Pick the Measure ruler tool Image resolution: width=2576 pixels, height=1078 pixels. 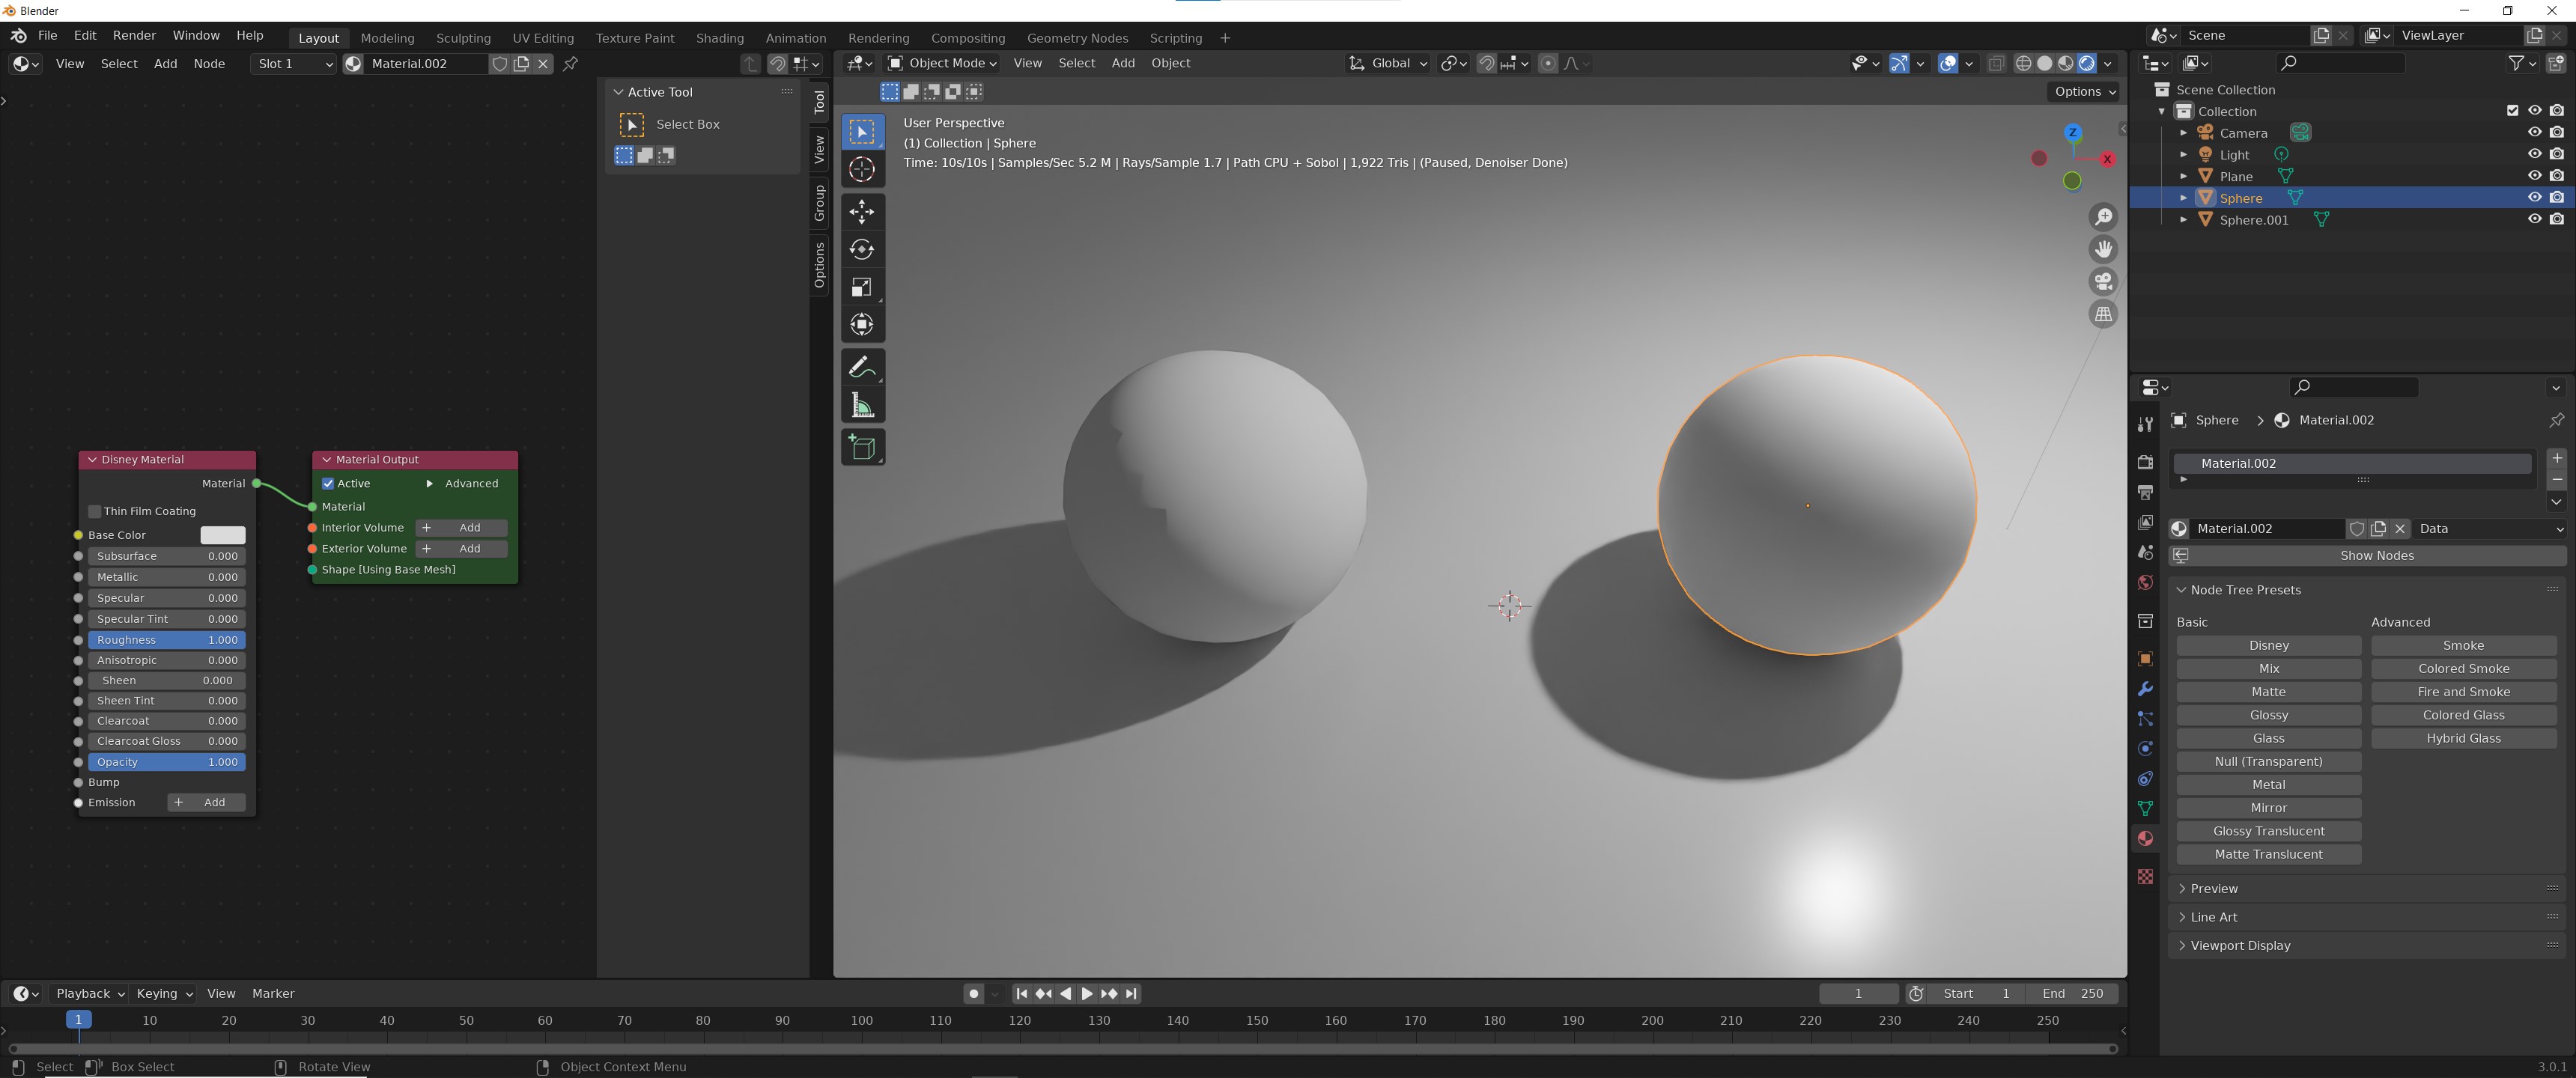[862, 405]
